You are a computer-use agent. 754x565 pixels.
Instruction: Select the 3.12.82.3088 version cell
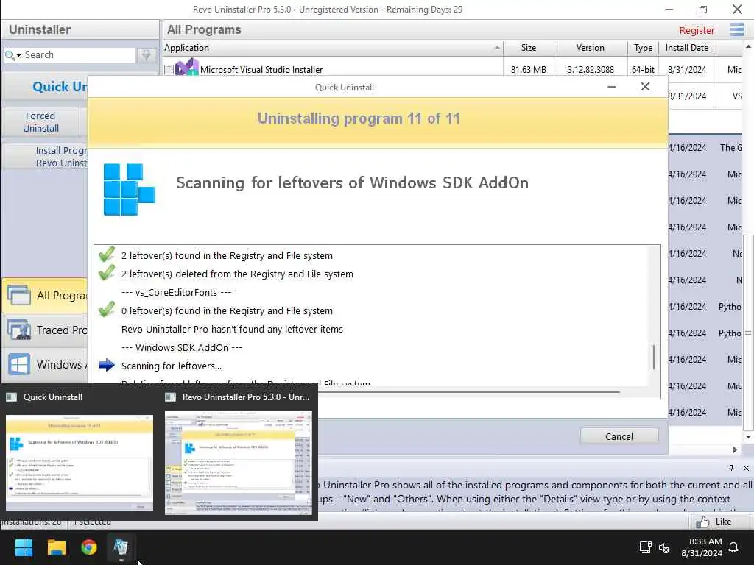tap(591, 70)
